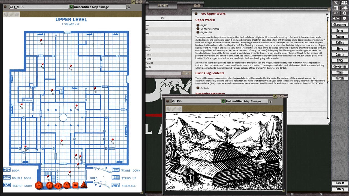Open the G1_M6 Player's Map link
The width and height of the screenshot is (349, 196).
tap(210, 29)
